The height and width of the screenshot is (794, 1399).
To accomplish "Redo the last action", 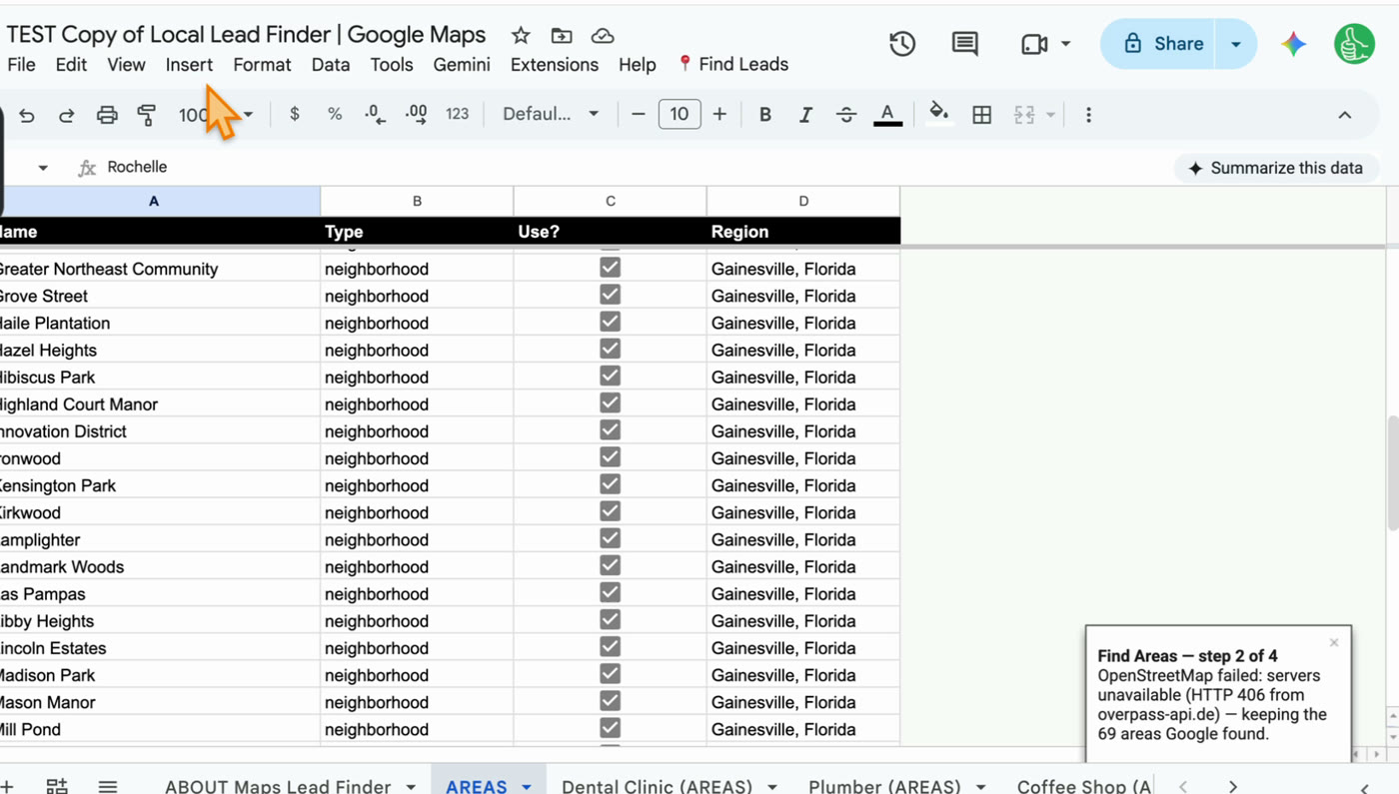I will (x=67, y=115).
